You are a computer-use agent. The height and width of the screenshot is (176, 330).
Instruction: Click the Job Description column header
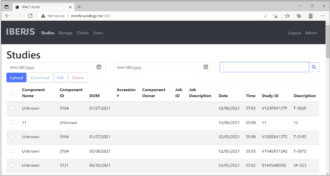click(200, 93)
